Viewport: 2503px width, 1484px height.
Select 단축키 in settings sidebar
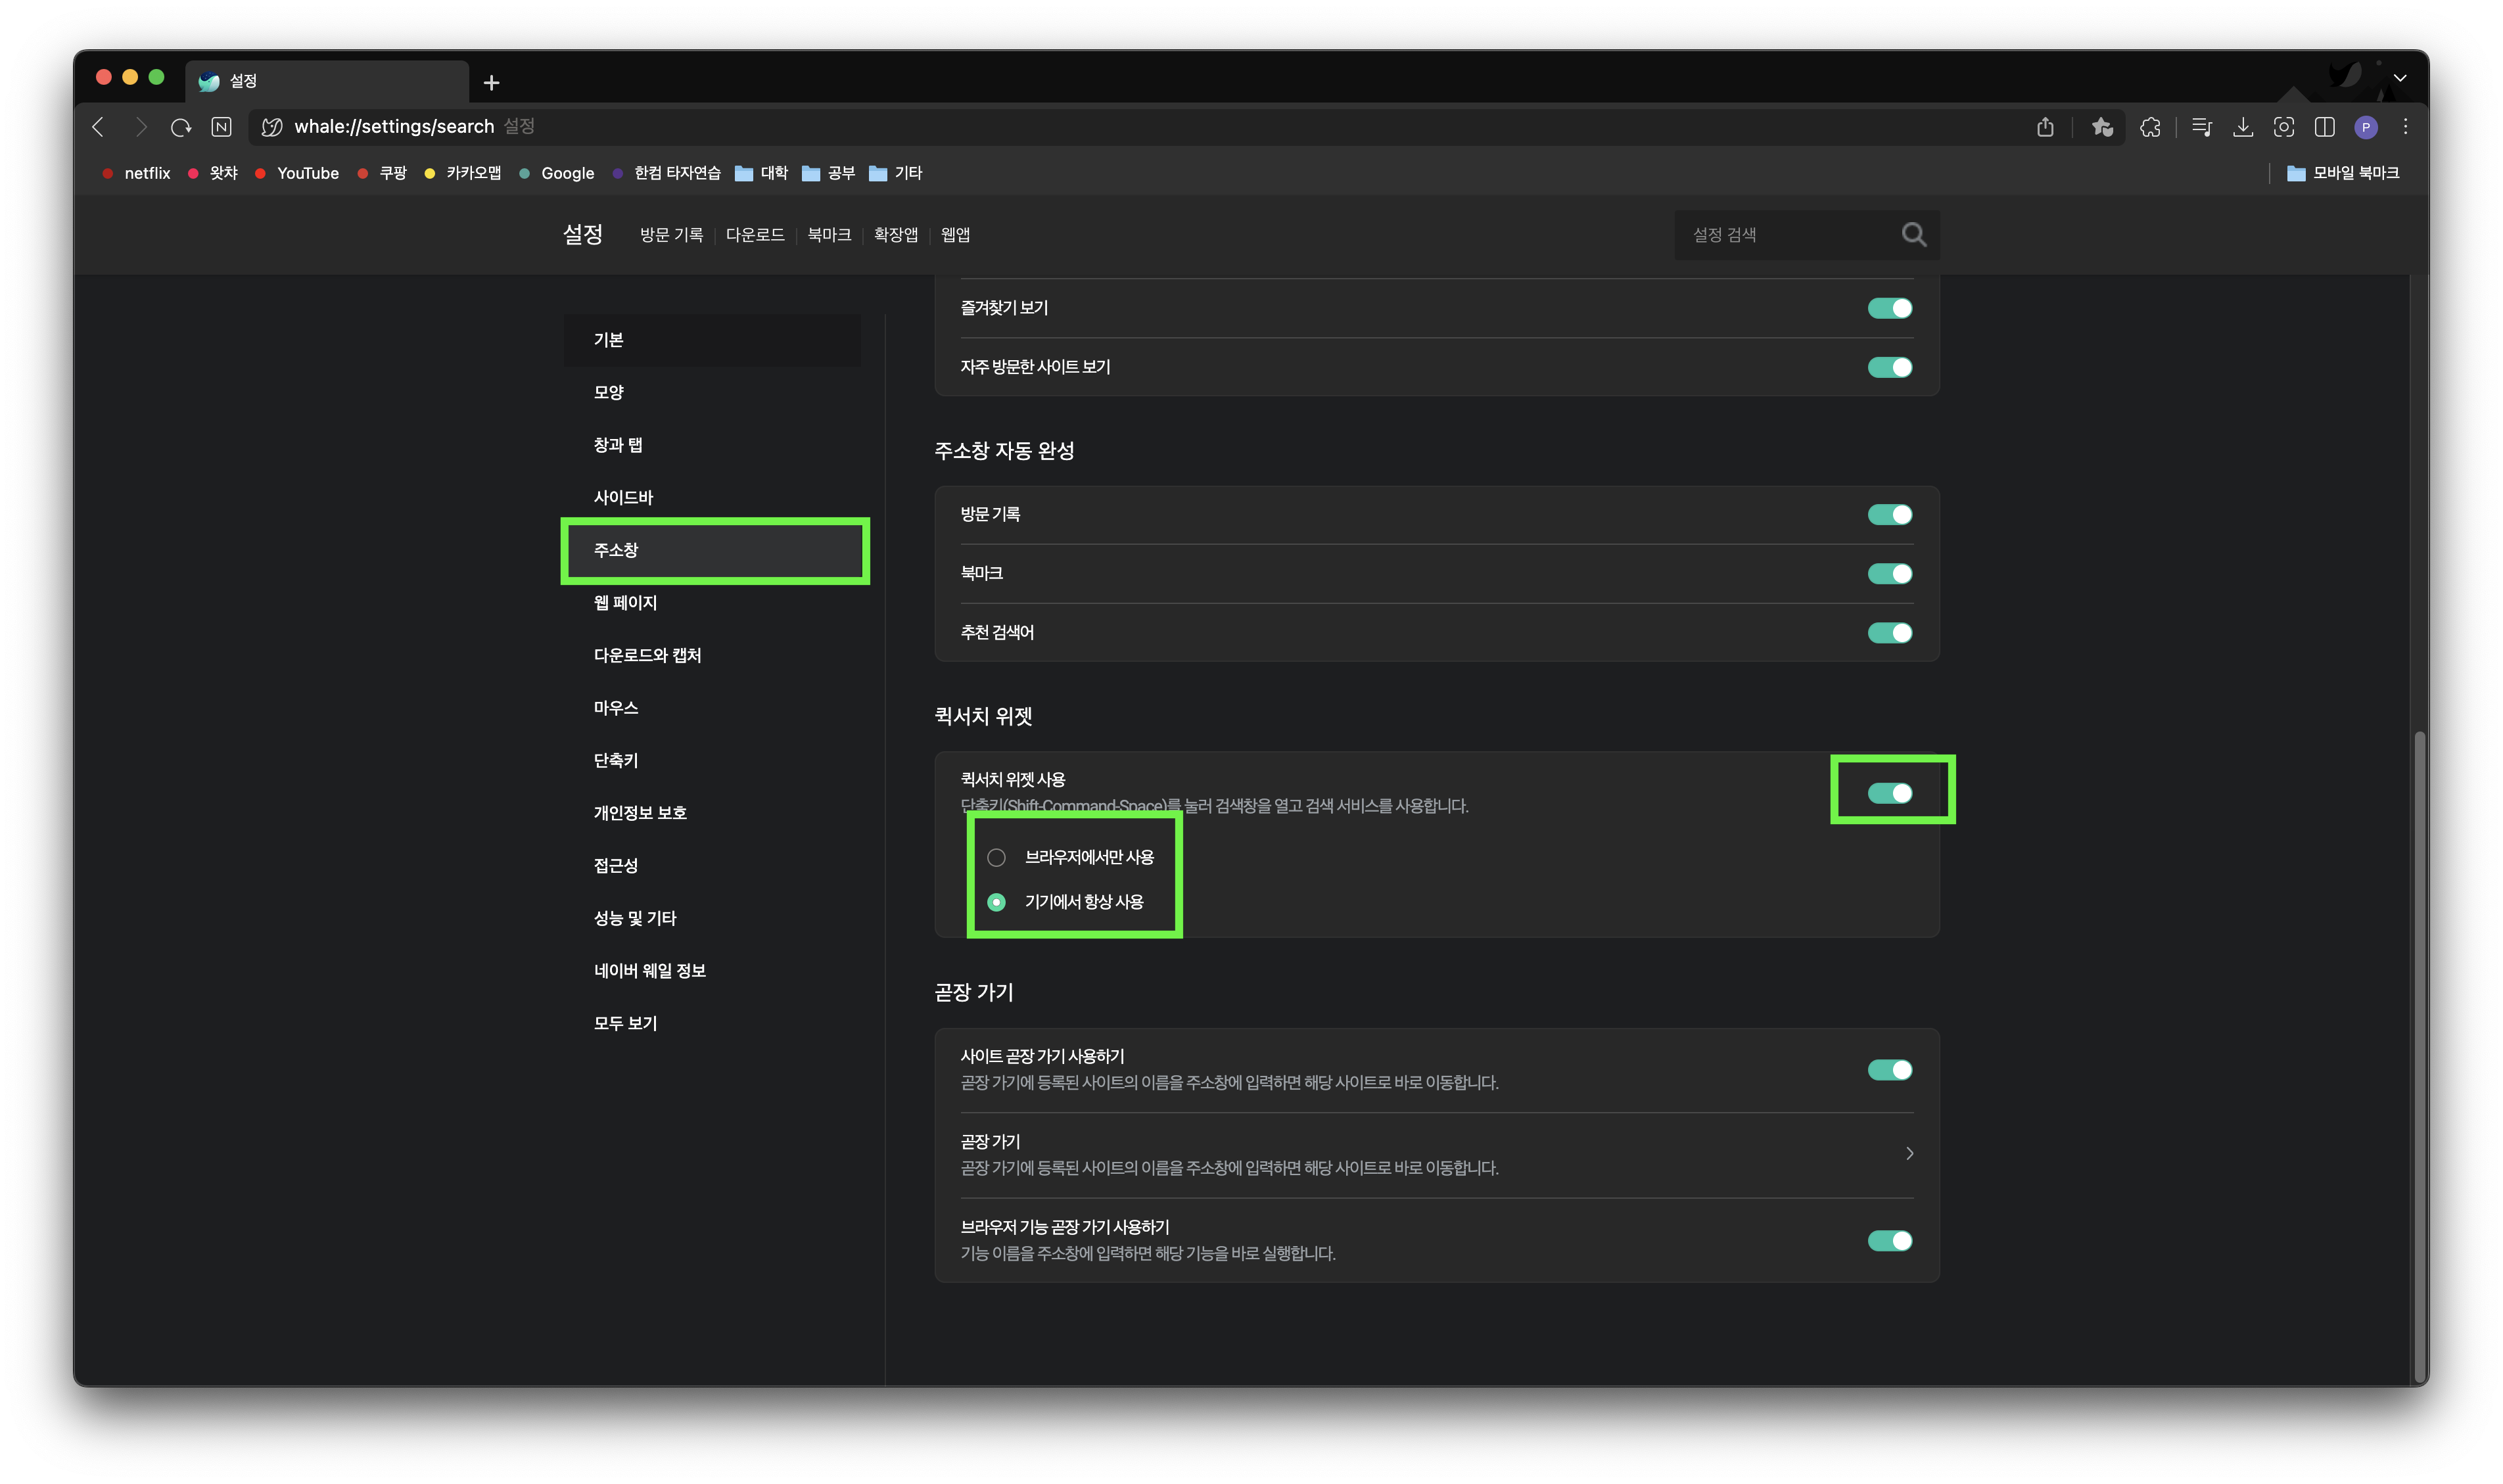[x=712, y=760]
